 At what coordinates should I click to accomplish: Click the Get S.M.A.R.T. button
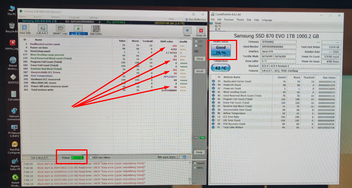(x=39, y=158)
